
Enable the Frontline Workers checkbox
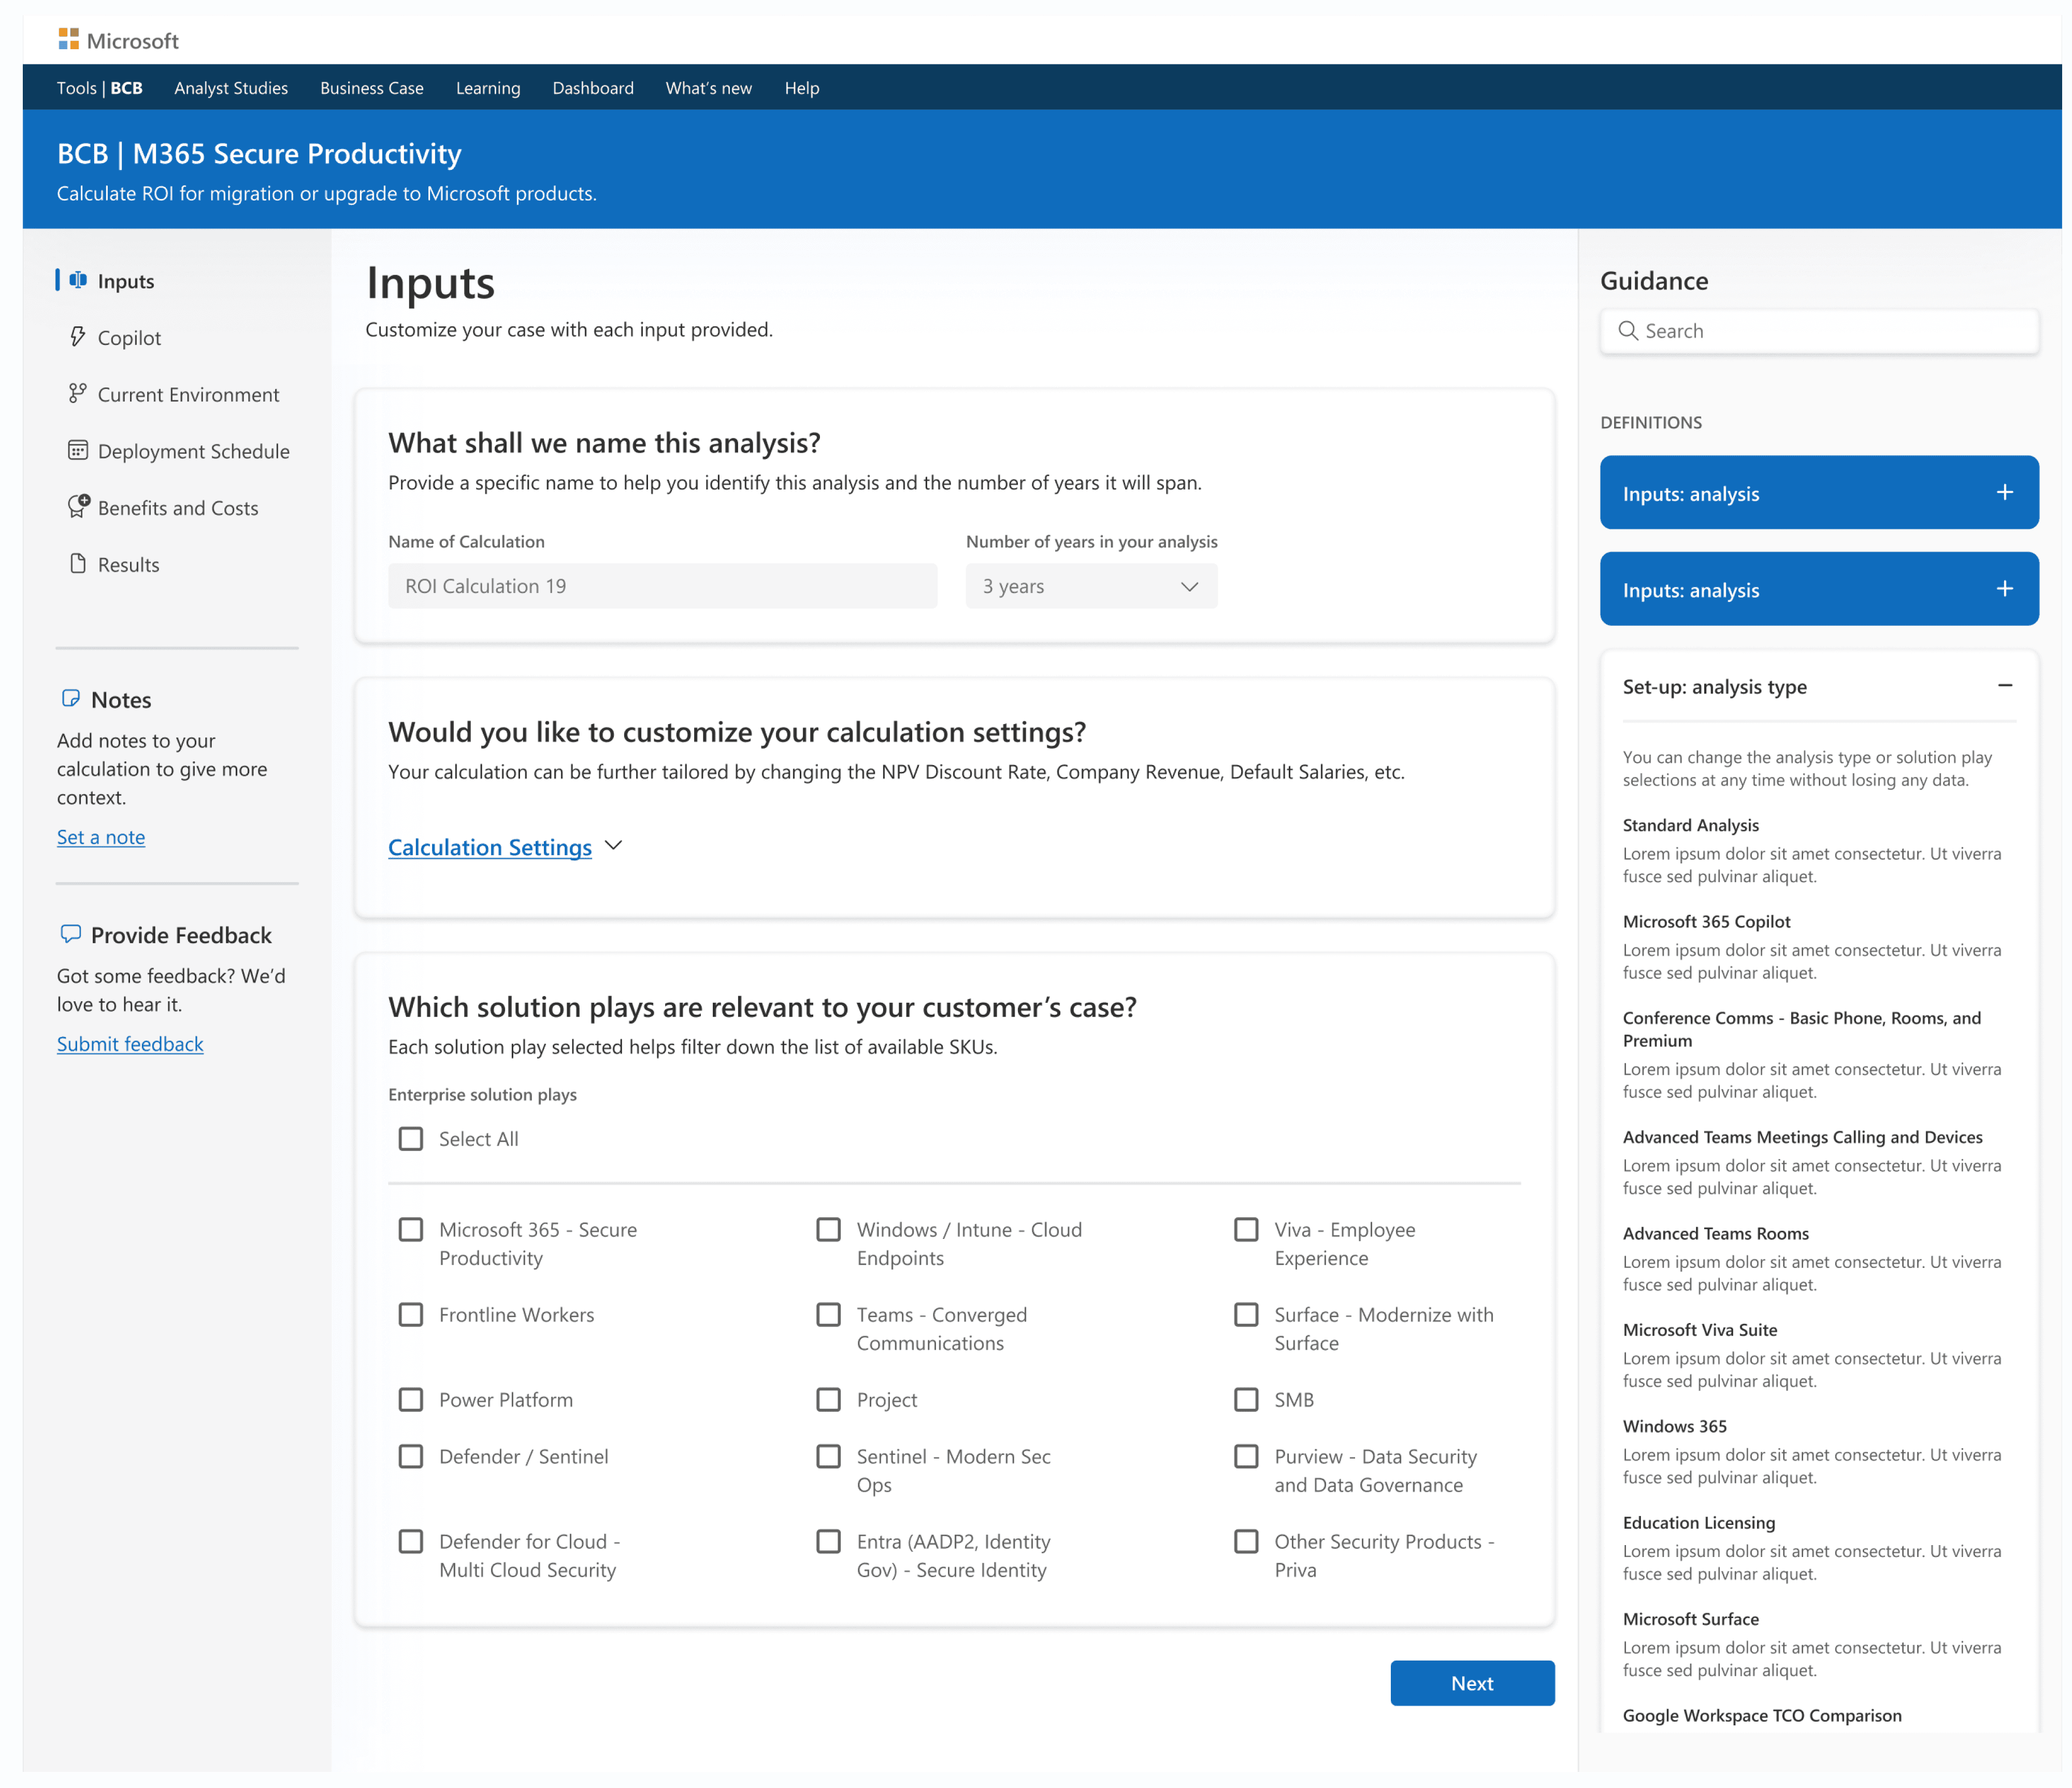[x=411, y=1314]
